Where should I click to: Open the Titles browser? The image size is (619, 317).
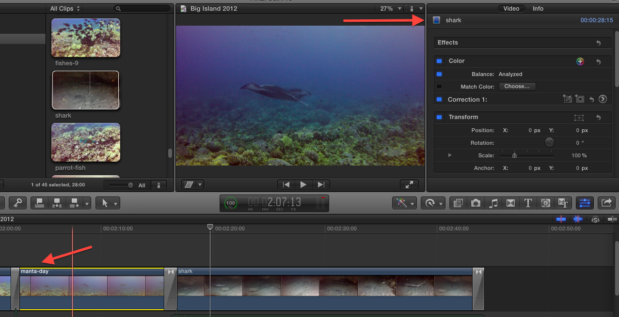[x=528, y=203]
